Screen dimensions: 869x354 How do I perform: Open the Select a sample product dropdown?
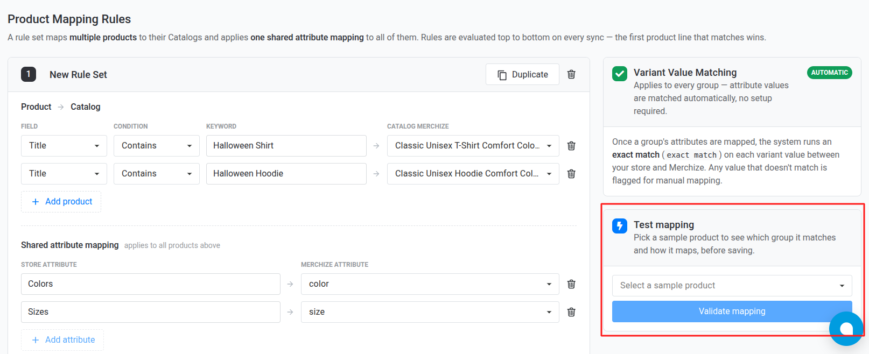click(732, 286)
